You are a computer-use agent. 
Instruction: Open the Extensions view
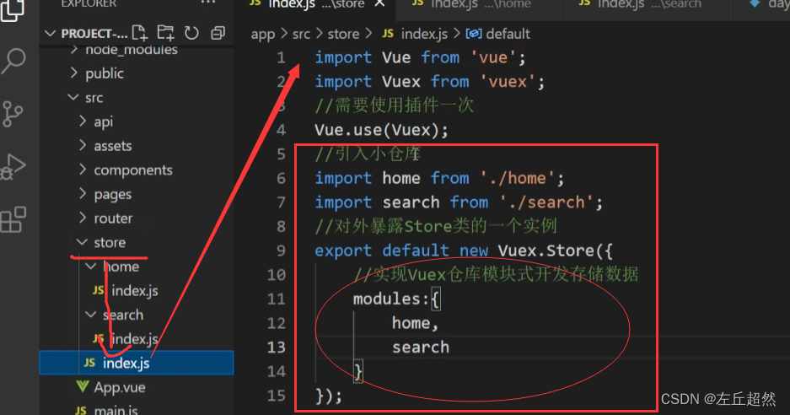[x=13, y=220]
